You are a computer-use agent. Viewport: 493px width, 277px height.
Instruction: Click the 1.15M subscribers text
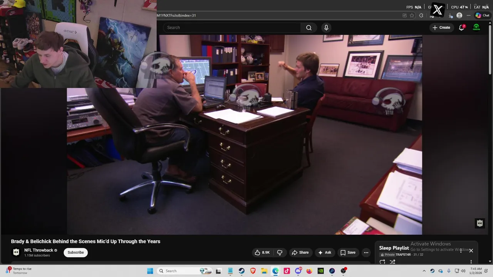pos(37,255)
